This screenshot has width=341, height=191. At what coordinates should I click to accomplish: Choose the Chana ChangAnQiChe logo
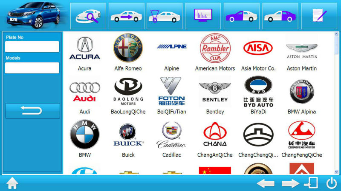pos(215,134)
